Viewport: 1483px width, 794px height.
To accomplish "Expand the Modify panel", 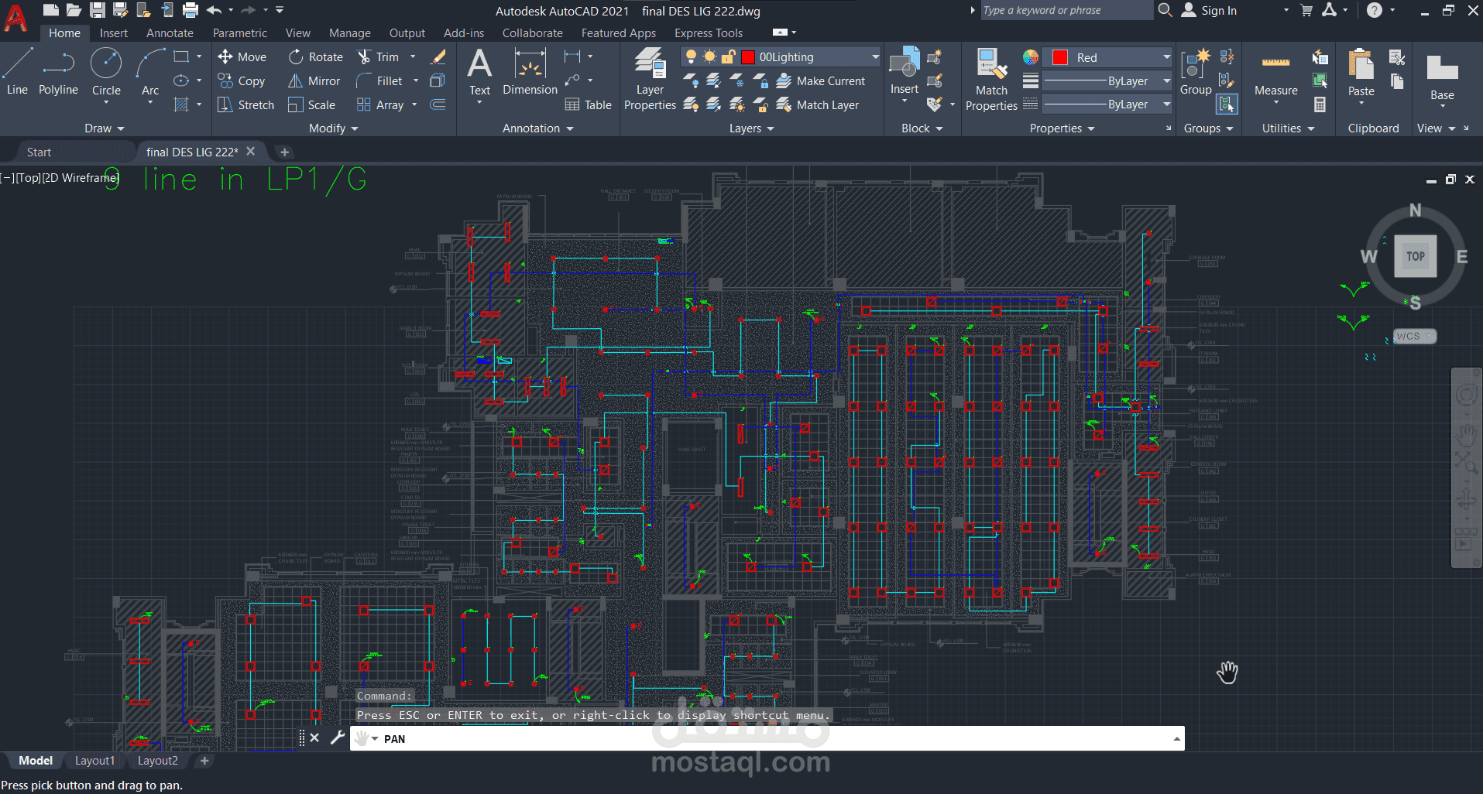I will coord(334,128).
